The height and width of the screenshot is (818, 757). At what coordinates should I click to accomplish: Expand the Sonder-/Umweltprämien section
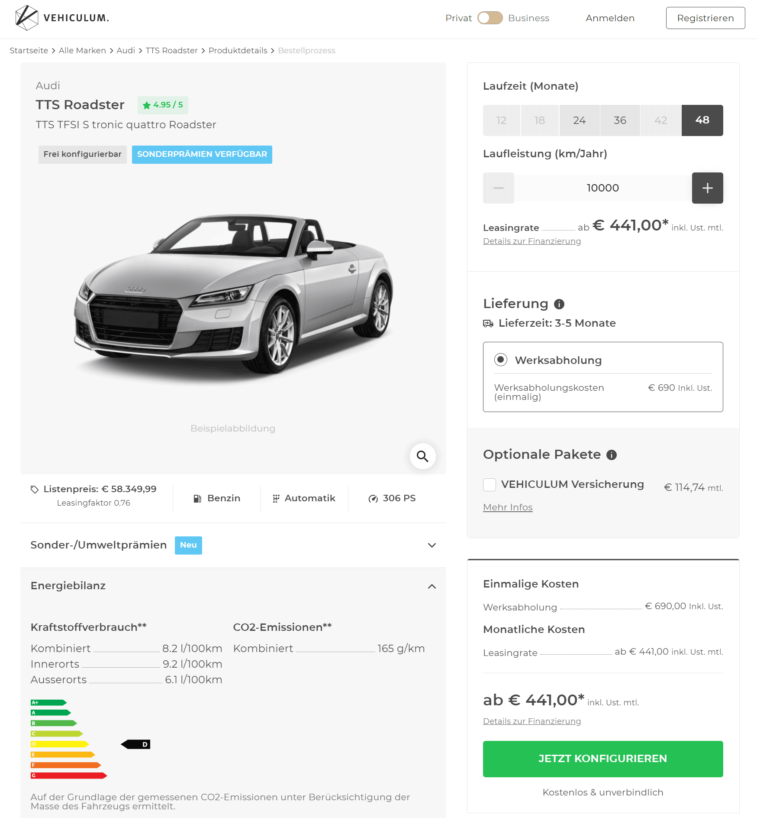tap(233, 545)
